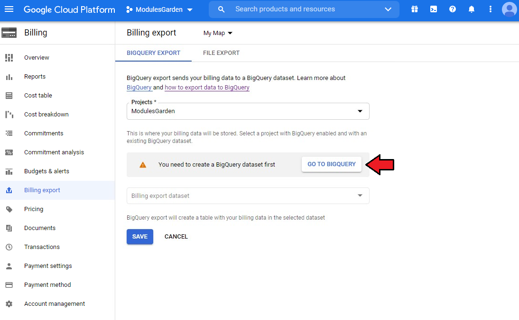Open the user account avatar

point(509,9)
